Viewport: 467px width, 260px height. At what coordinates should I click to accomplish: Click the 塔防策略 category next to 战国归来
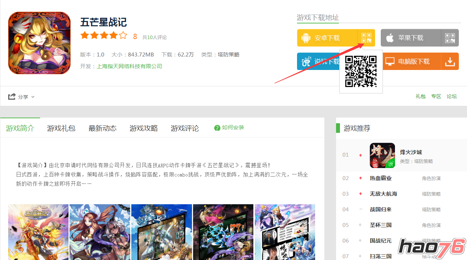pyautogui.click(x=431, y=210)
